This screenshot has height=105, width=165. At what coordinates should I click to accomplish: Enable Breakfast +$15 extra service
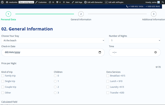click(x=108, y=76)
